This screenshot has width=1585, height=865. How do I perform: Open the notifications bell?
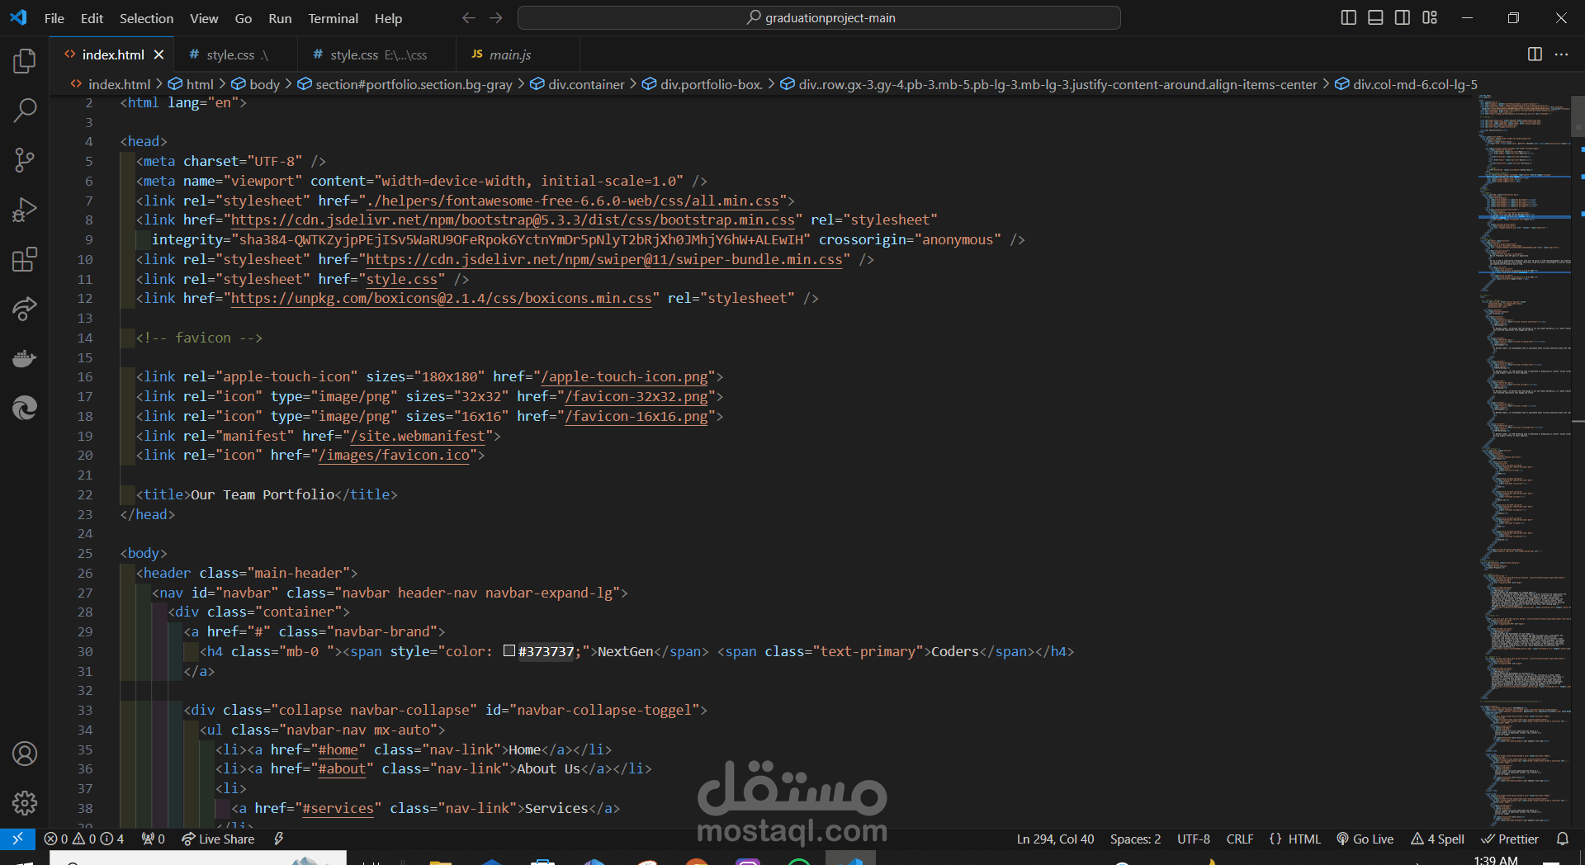point(1563,839)
